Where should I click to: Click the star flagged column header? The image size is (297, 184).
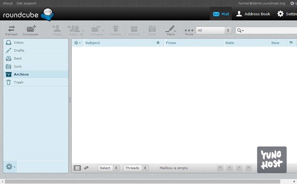tap(158, 43)
